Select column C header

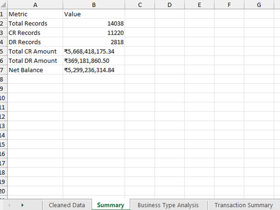[x=140, y=5]
